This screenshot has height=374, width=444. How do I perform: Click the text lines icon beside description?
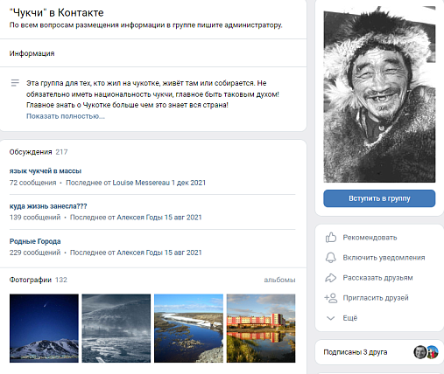pos(15,83)
